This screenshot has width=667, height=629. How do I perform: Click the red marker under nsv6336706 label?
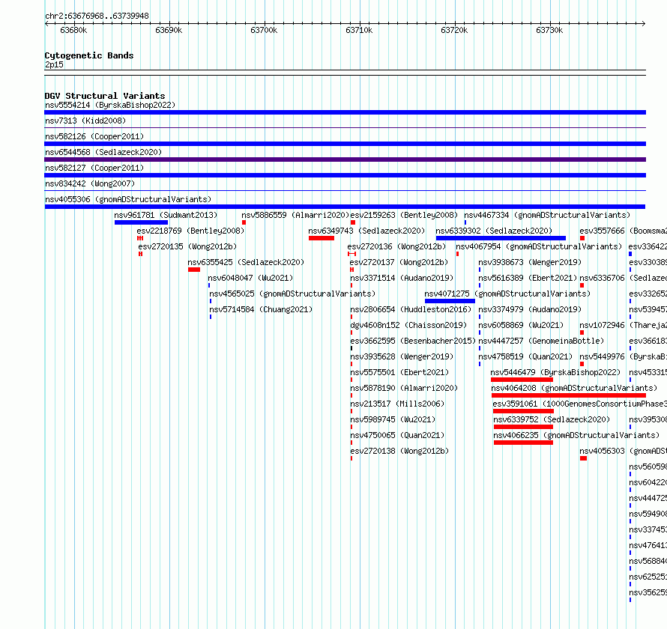point(582,285)
